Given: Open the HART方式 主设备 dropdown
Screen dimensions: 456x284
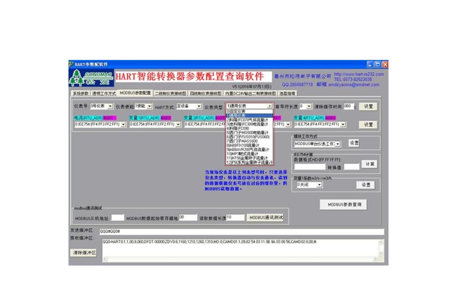Looking at the screenshot, I should pyautogui.click(x=198, y=106).
